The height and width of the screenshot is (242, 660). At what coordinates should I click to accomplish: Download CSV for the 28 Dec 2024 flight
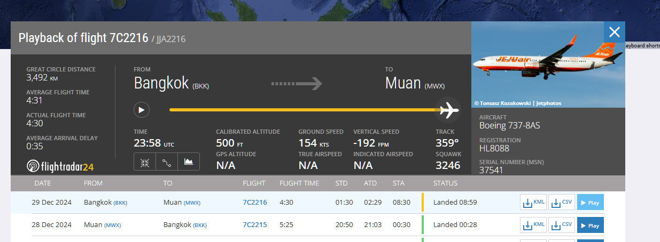(x=562, y=225)
